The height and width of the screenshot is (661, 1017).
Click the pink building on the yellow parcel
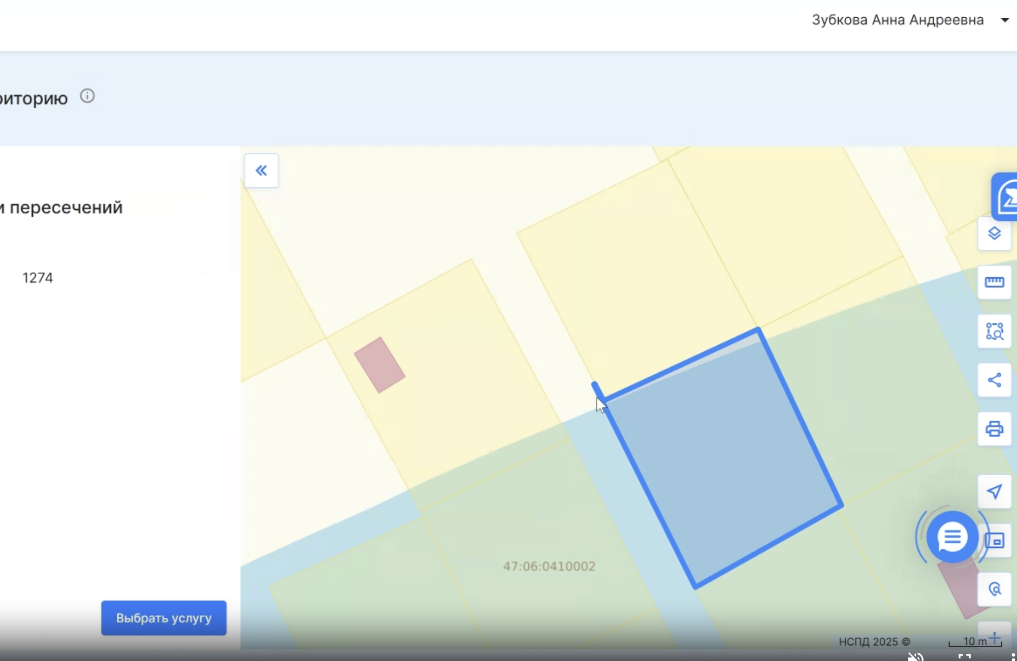pos(379,365)
